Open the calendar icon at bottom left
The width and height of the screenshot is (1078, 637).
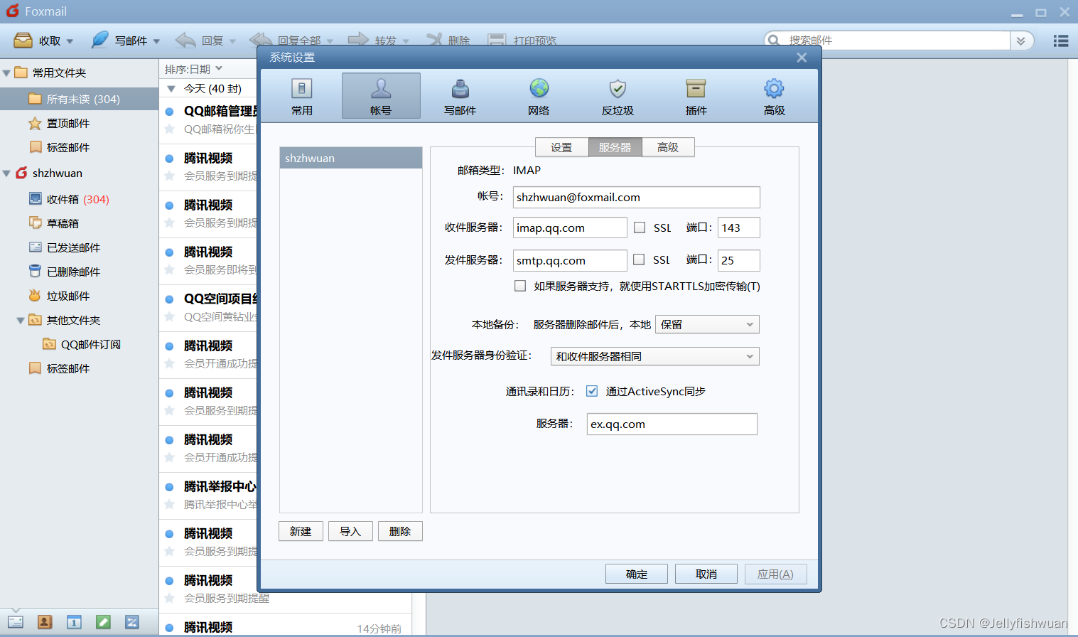pos(74,622)
